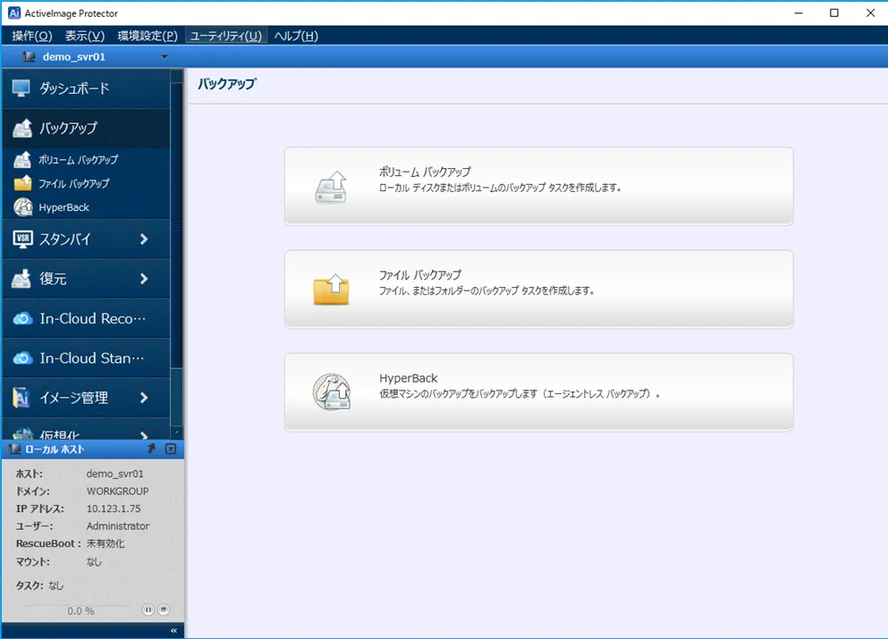
Task: Expand the 復元 submenu arrow
Action: [144, 279]
